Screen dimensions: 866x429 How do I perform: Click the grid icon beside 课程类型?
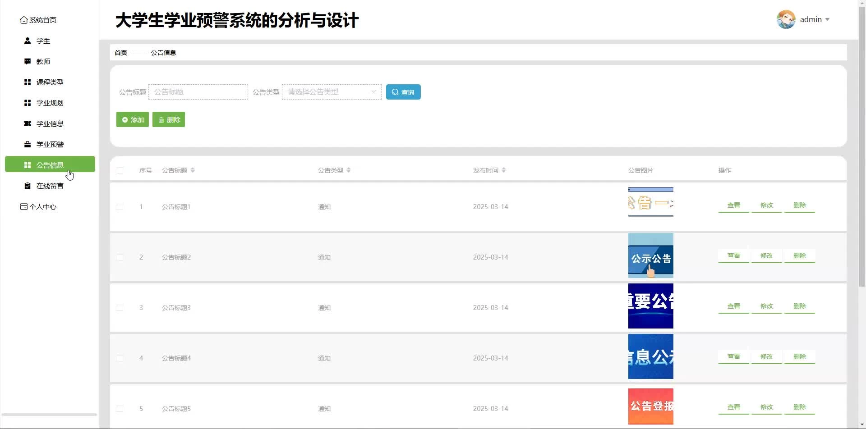coord(28,82)
